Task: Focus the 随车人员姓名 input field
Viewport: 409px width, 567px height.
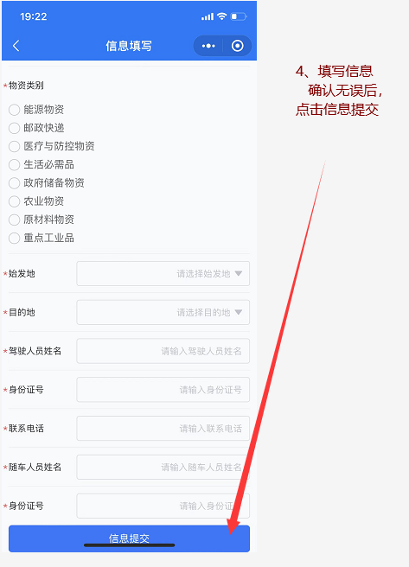Action: coord(163,467)
